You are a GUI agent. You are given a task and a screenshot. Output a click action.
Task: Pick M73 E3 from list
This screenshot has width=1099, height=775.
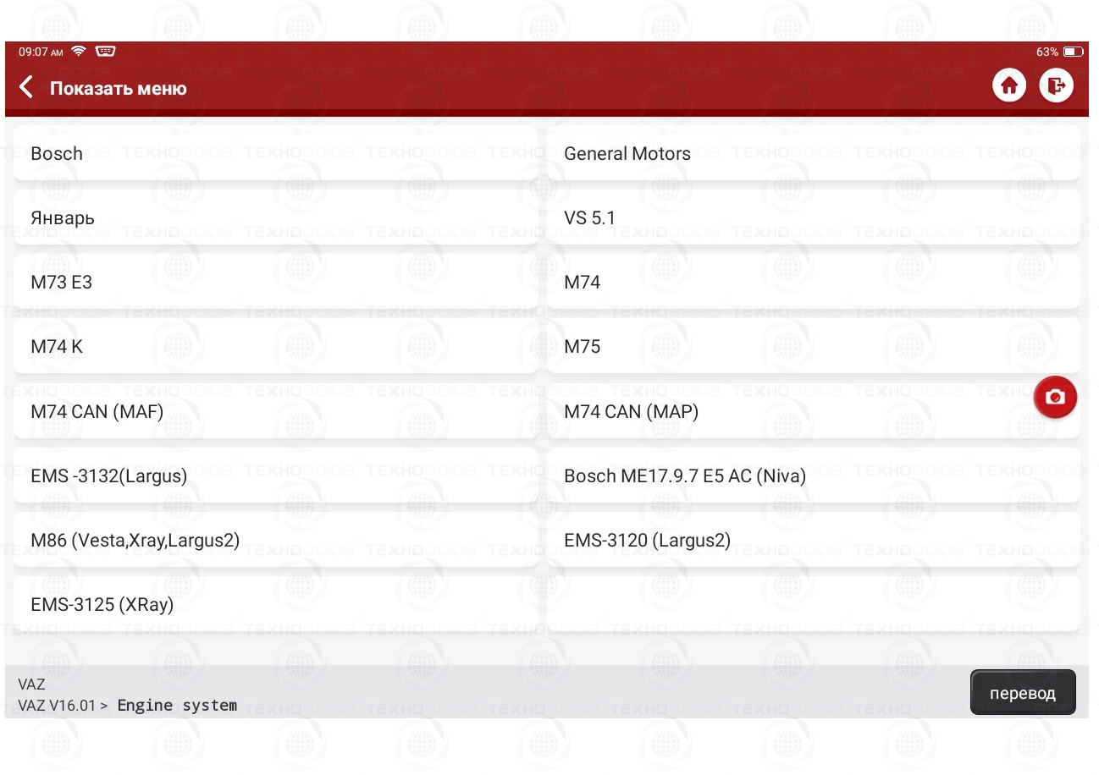275,283
